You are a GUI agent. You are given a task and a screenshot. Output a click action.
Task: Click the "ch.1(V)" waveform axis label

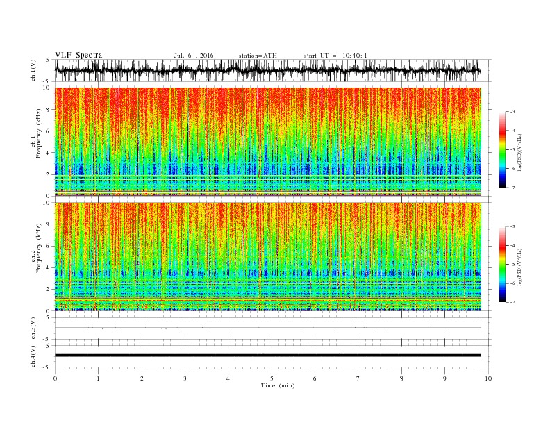pyautogui.click(x=33, y=70)
